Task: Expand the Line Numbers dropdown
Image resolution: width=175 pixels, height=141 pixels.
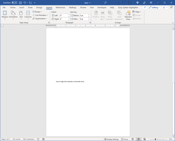Action: 40,15
